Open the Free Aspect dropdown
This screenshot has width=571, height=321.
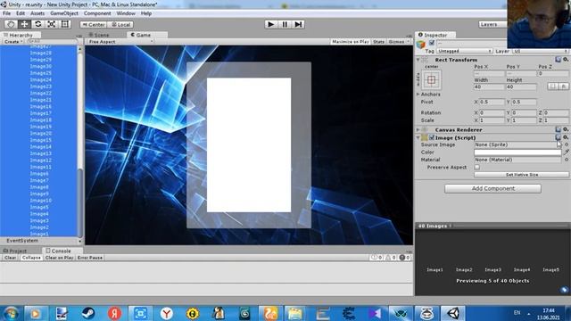[120, 42]
